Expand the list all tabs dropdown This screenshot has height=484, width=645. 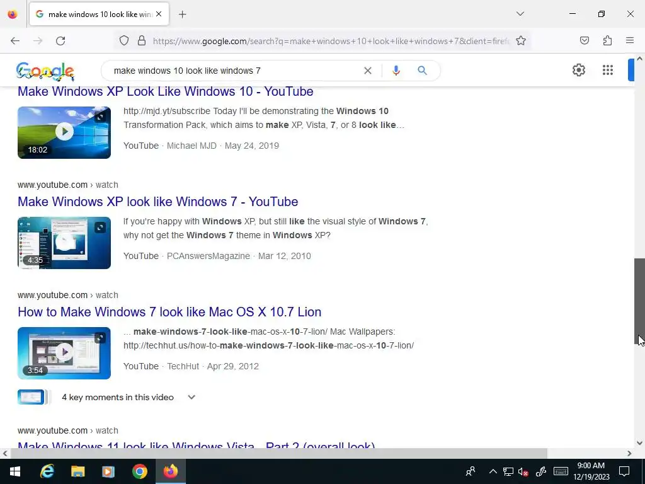pos(520,14)
